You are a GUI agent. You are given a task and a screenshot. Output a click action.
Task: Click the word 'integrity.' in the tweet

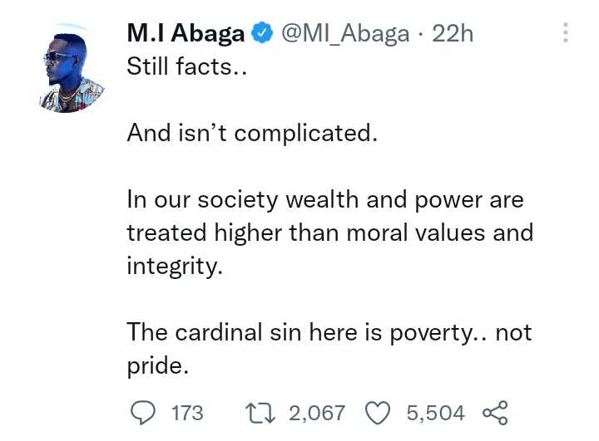click(175, 267)
